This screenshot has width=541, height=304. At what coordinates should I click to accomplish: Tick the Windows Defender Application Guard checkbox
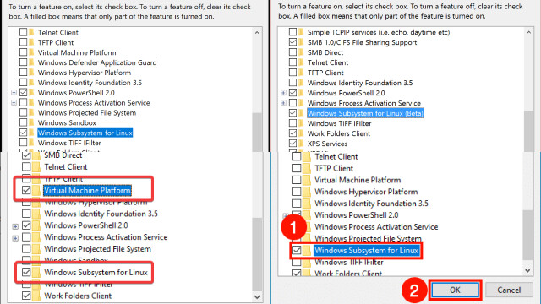(x=23, y=62)
